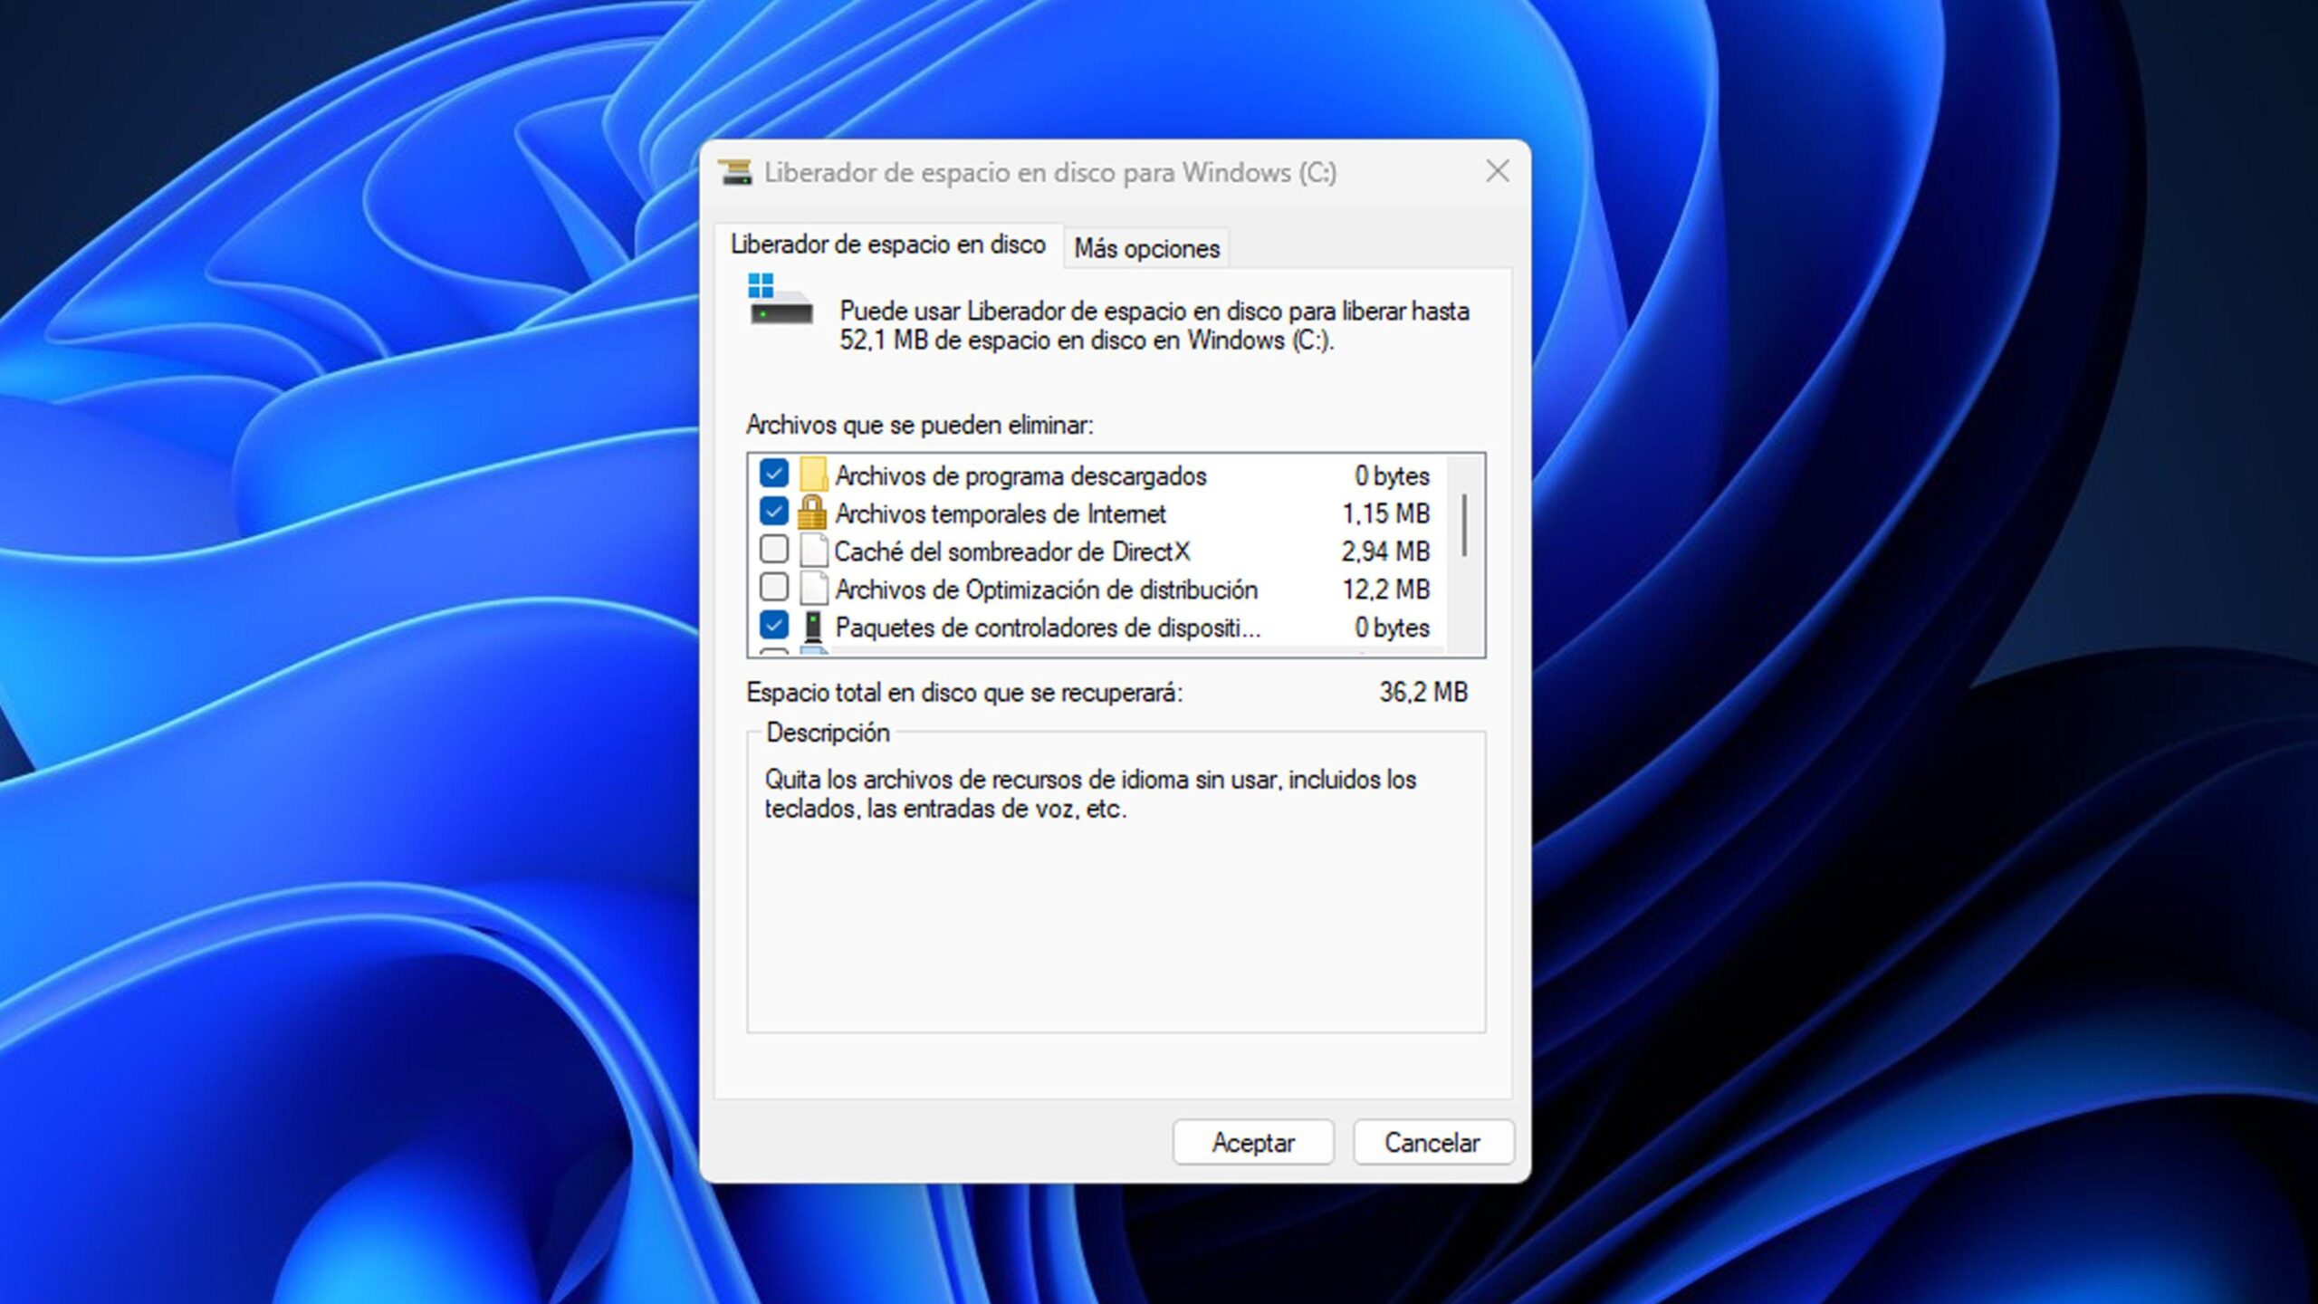2318x1304 pixels.
Task: Uncheck Archivos de programa descargados
Action: [x=774, y=475]
